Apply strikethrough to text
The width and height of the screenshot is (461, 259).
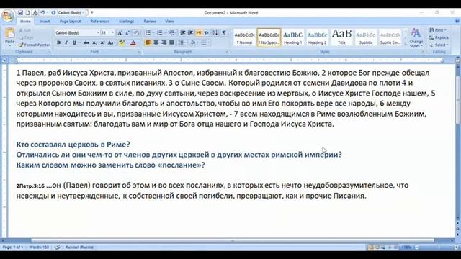point(86,43)
